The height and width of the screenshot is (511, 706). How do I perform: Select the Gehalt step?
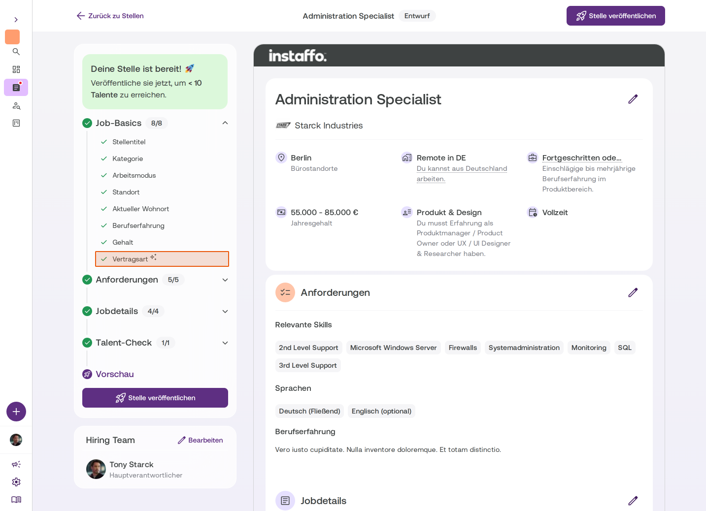click(x=162, y=242)
